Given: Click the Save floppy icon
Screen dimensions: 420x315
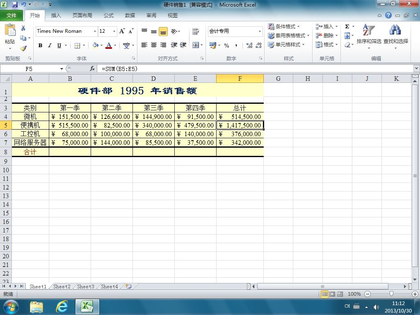Looking at the screenshot, I should (14, 5).
